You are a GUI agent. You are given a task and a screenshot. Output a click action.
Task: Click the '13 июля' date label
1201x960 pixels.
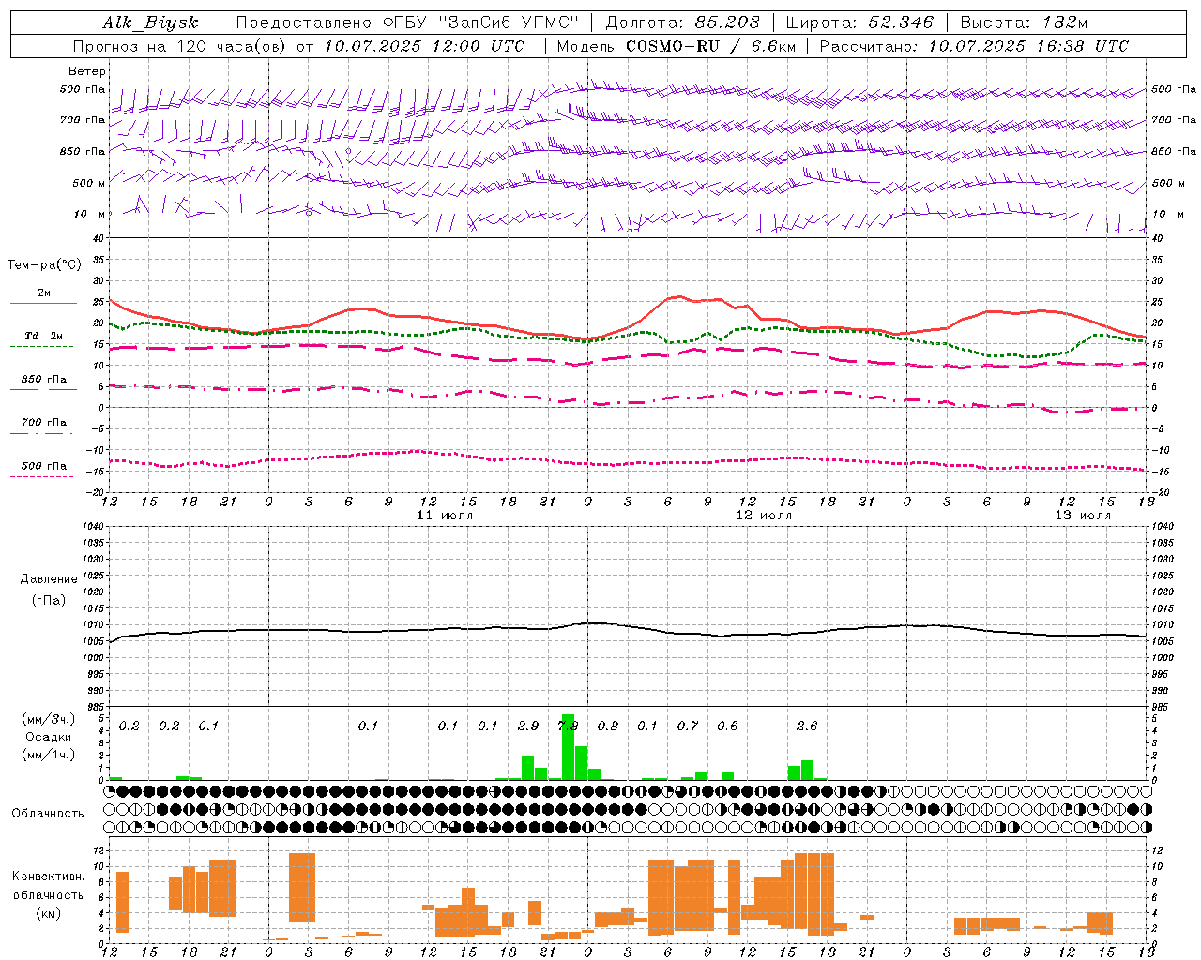[x=1083, y=516]
